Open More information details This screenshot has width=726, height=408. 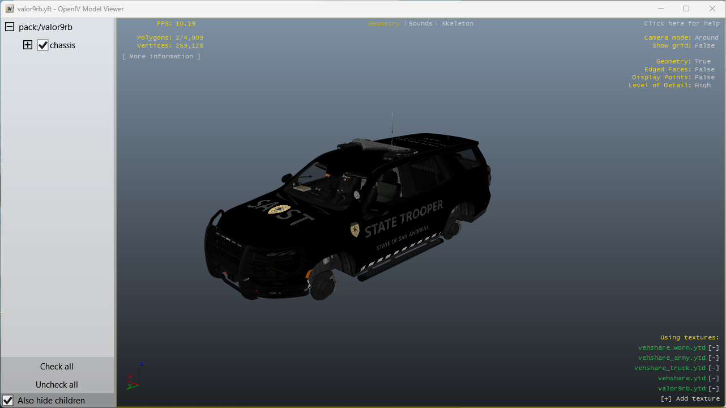pyautogui.click(x=161, y=57)
